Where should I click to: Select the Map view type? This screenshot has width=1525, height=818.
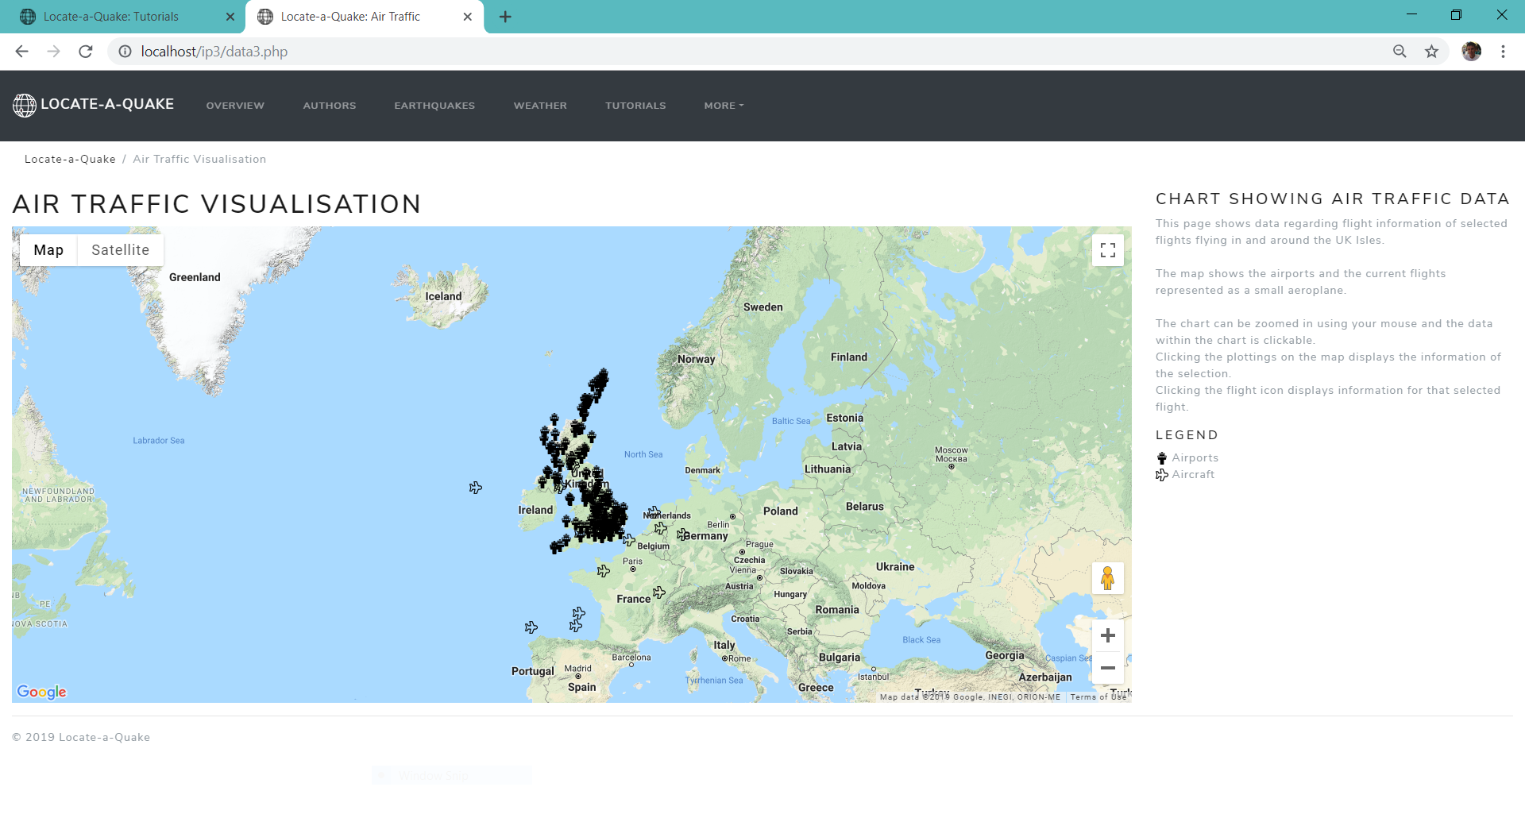click(48, 250)
